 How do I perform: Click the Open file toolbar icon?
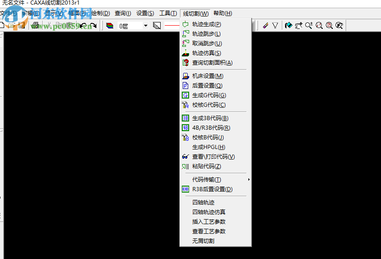click(x=11, y=25)
